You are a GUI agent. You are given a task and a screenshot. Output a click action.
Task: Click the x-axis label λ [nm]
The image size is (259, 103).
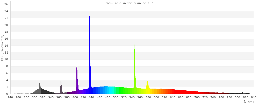pos(249,102)
